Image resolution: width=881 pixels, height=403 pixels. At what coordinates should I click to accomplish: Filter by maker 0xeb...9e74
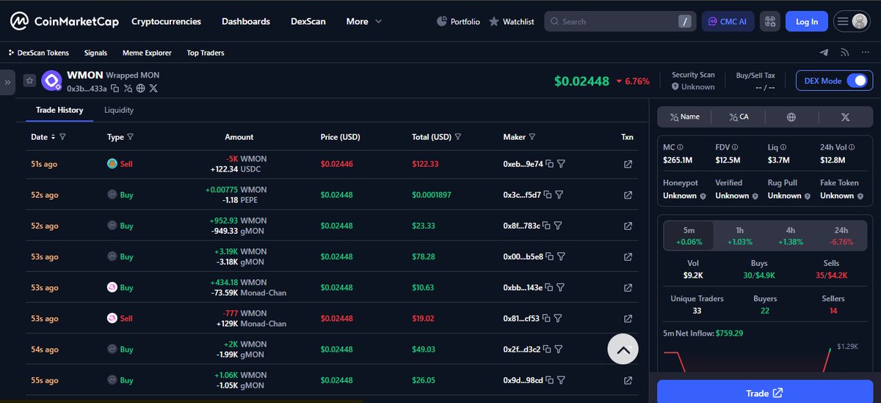[561, 164]
